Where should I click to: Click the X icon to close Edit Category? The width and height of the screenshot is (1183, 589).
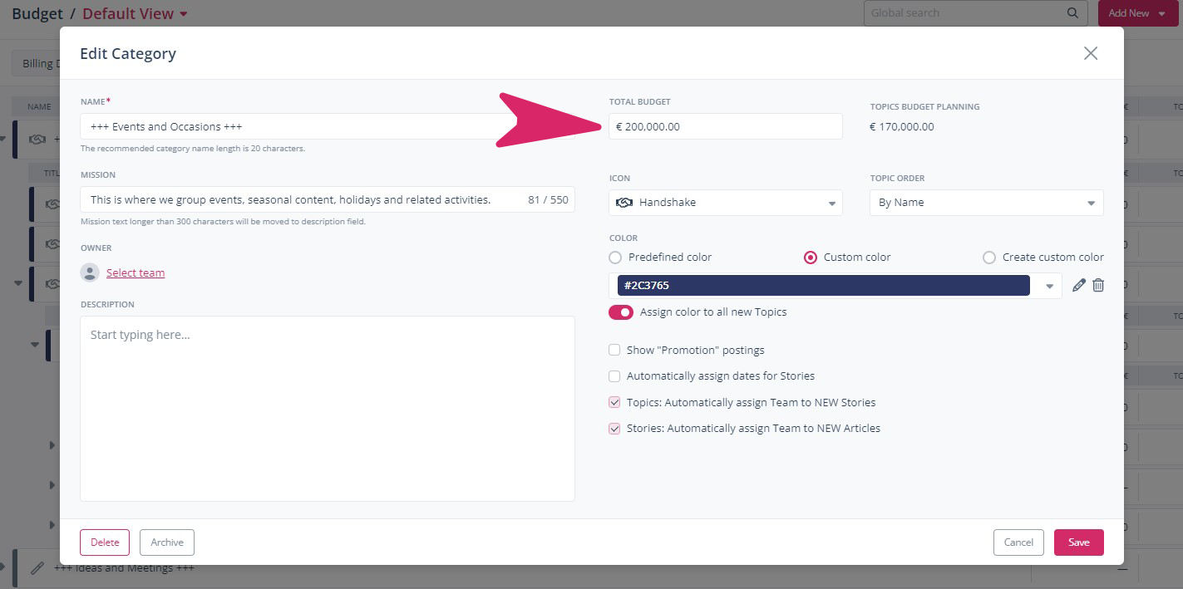click(x=1091, y=53)
